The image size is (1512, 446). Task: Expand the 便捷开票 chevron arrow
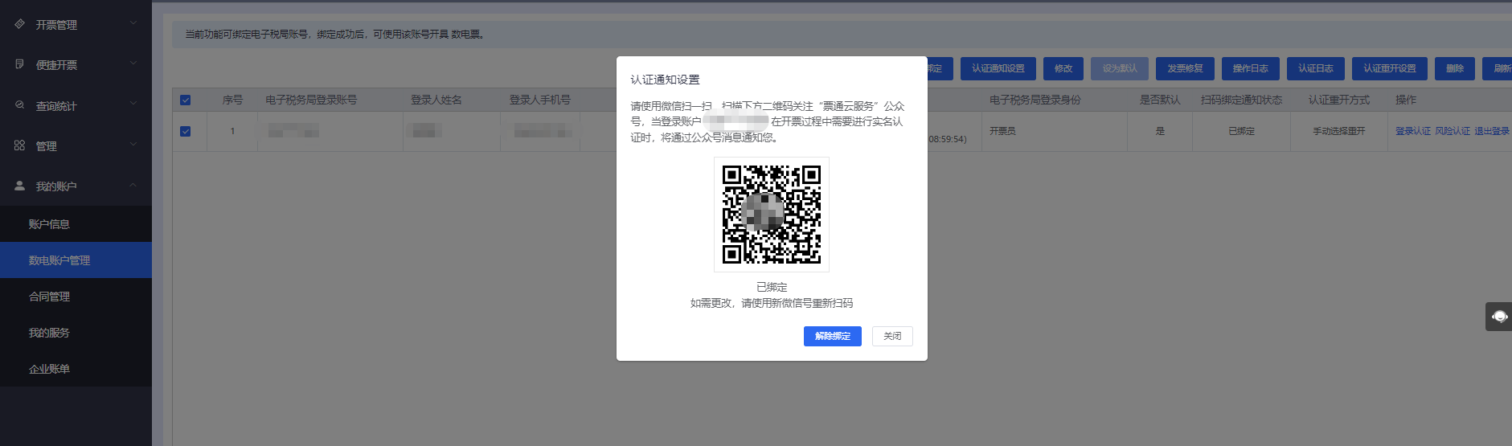(133, 63)
